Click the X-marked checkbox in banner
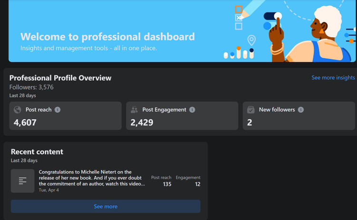This screenshot has width=357, height=220. point(238,18)
